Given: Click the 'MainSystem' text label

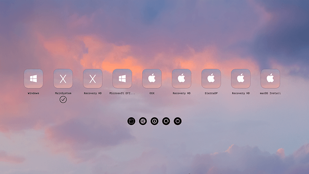Looking at the screenshot, I should [63, 93].
